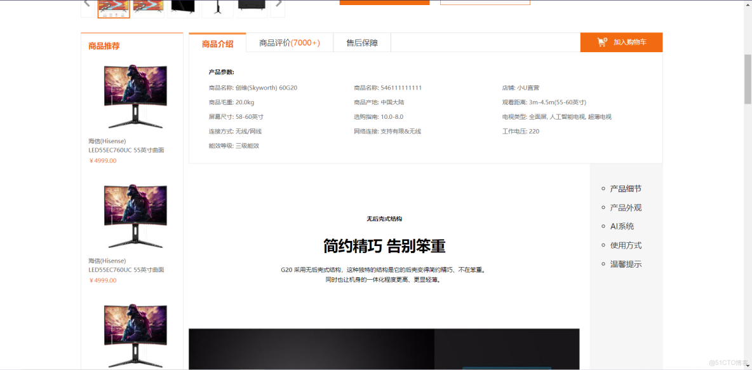Click the left carousel arrow
This screenshot has width=752, height=370.
[87, 4]
